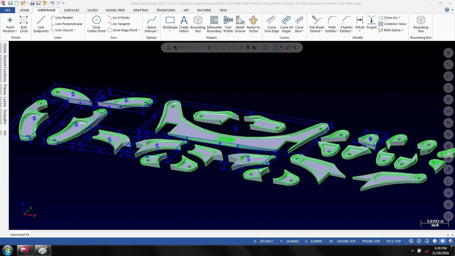Screen dimensions: 455x256
Task: Open the Toolpaths side panel
Action: tap(5, 117)
